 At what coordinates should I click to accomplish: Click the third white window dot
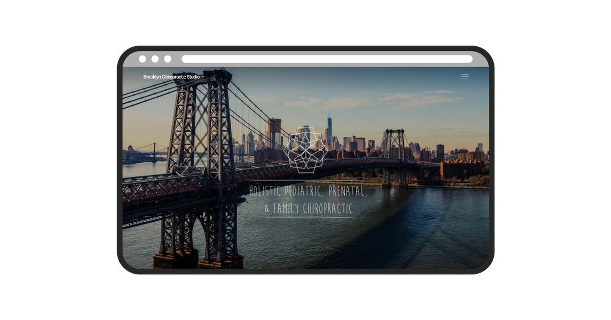point(168,59)
